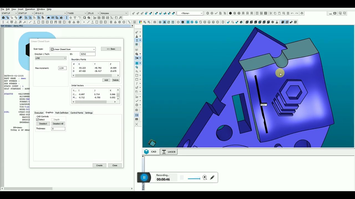Click the pen annotation icon in recording bar
This screenshot has width=355, height=199.
click(x=212, y=177)
